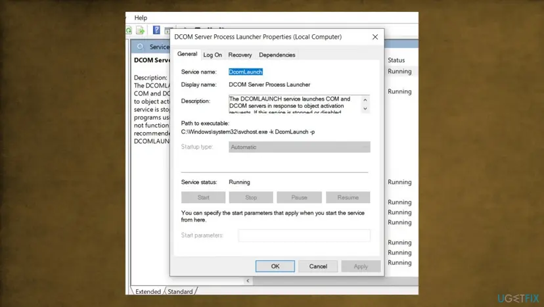Image resolution: width=544 pixels, height=307 pixels.
Task: Click the Service status Running value
Action: click(x=239, y=182)
